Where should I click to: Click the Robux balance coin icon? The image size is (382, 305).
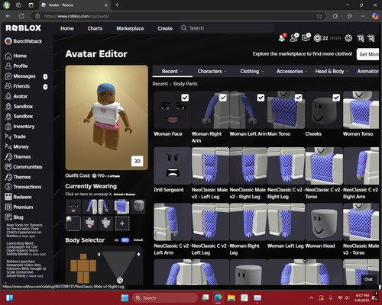[x=317, y=38]
